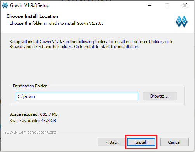Open the Browse... folder picker
Viewport: 195px width, 152px height.
[x=160, y=96]
